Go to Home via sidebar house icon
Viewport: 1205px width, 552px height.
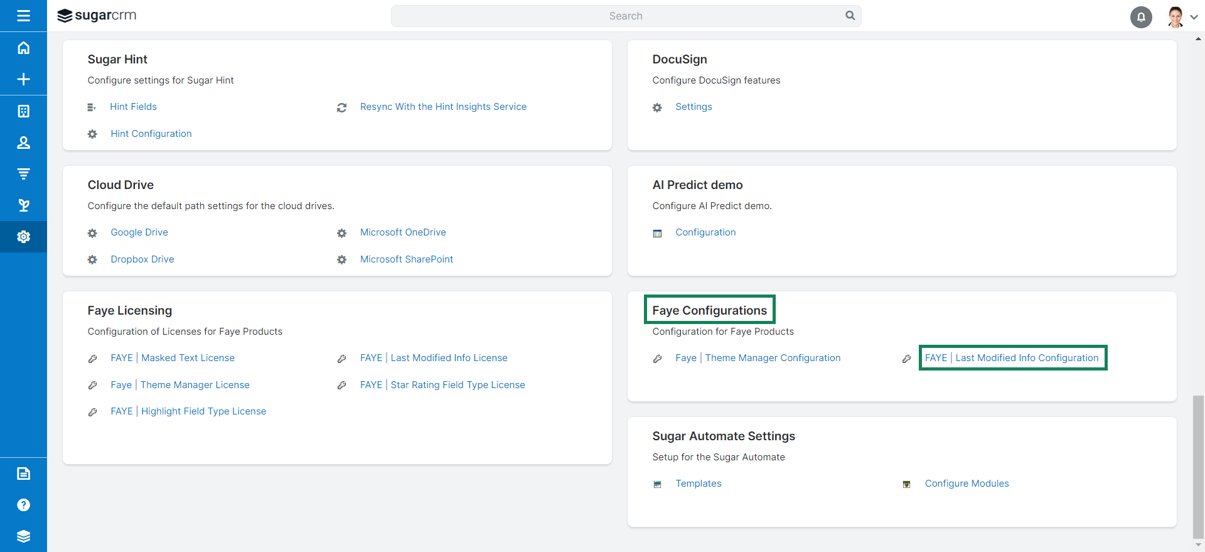(x=23, y=48)
